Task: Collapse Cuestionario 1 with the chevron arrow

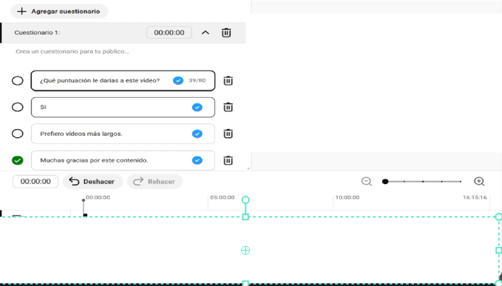Action: coord(205,33)
